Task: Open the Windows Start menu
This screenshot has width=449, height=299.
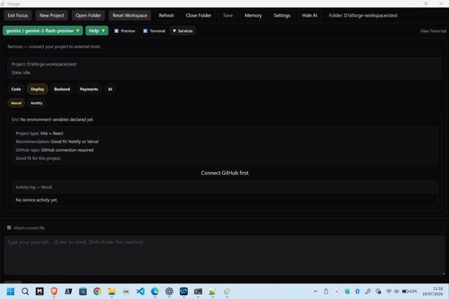Action: pos(11,291)
